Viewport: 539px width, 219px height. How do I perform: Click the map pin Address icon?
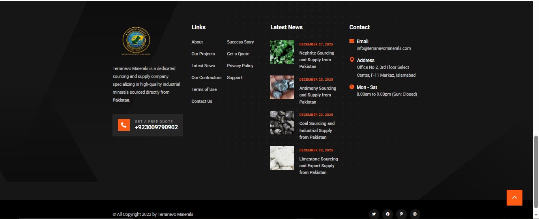click(352, 60)
